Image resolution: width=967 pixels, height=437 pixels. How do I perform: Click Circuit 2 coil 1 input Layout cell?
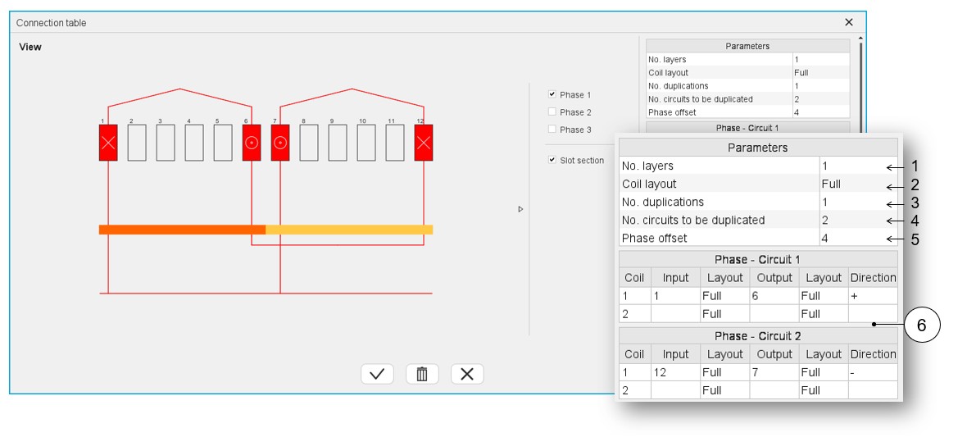coord(724,372)
